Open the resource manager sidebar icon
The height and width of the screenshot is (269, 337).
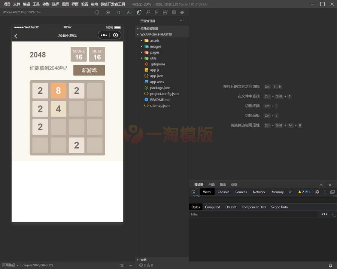pyautogui.click(x=139, y=12)
